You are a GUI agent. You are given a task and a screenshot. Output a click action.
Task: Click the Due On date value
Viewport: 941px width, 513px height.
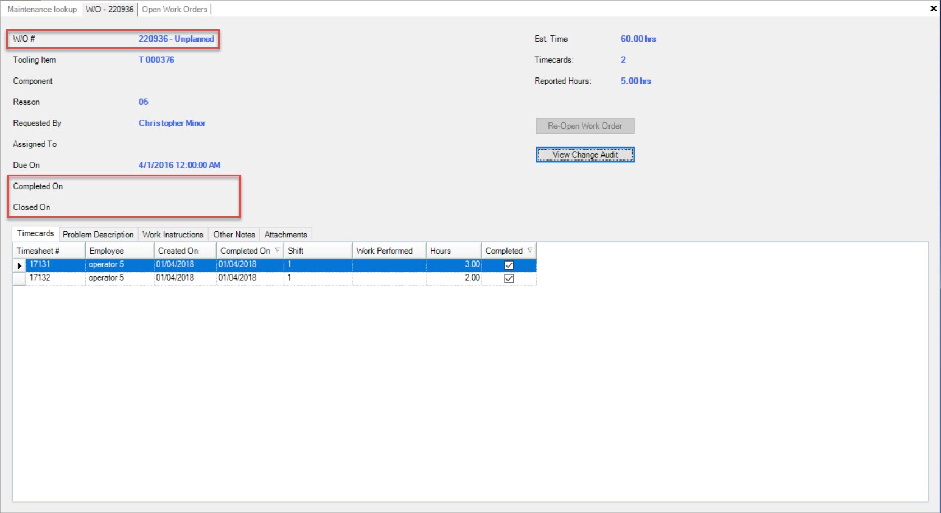tap(179, 165)
